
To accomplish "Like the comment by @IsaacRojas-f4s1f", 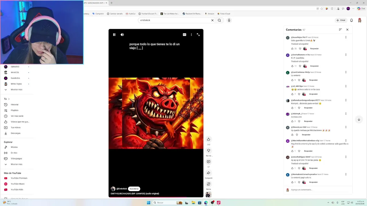I will [292, 49].
